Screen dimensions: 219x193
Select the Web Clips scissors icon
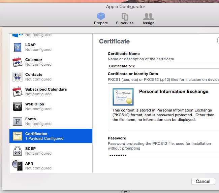(18, 106)
